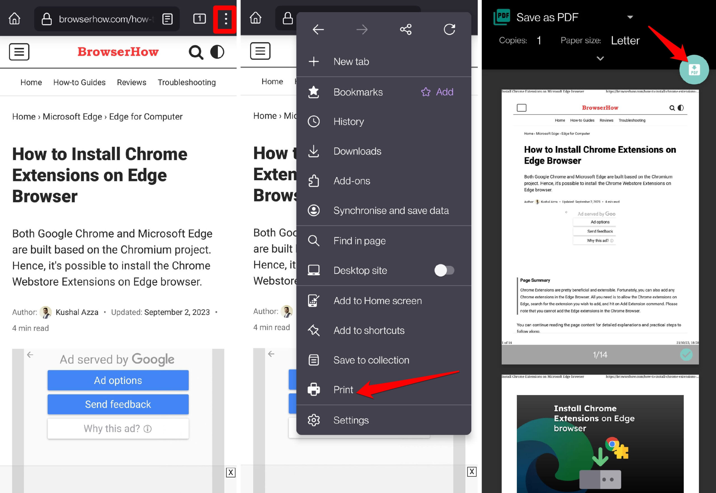Open the three-dot menu in Edge
The height and width of the screenshot is (493, 716).
click(225, 19)
